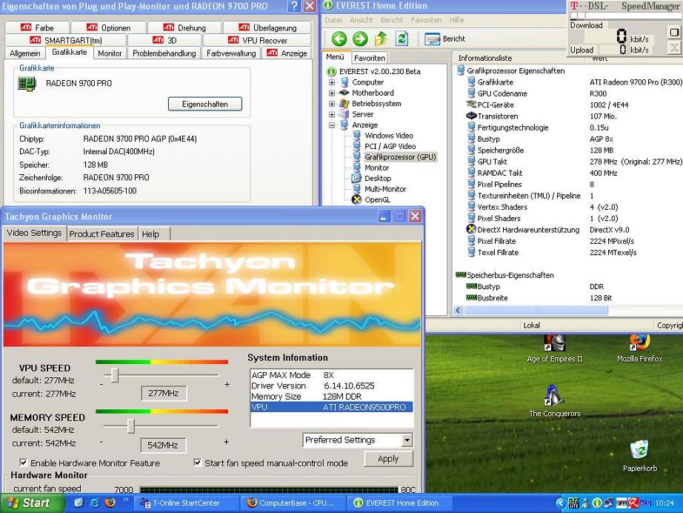
Task: Click the VPU speed slider handle
Action: (115, 375)
